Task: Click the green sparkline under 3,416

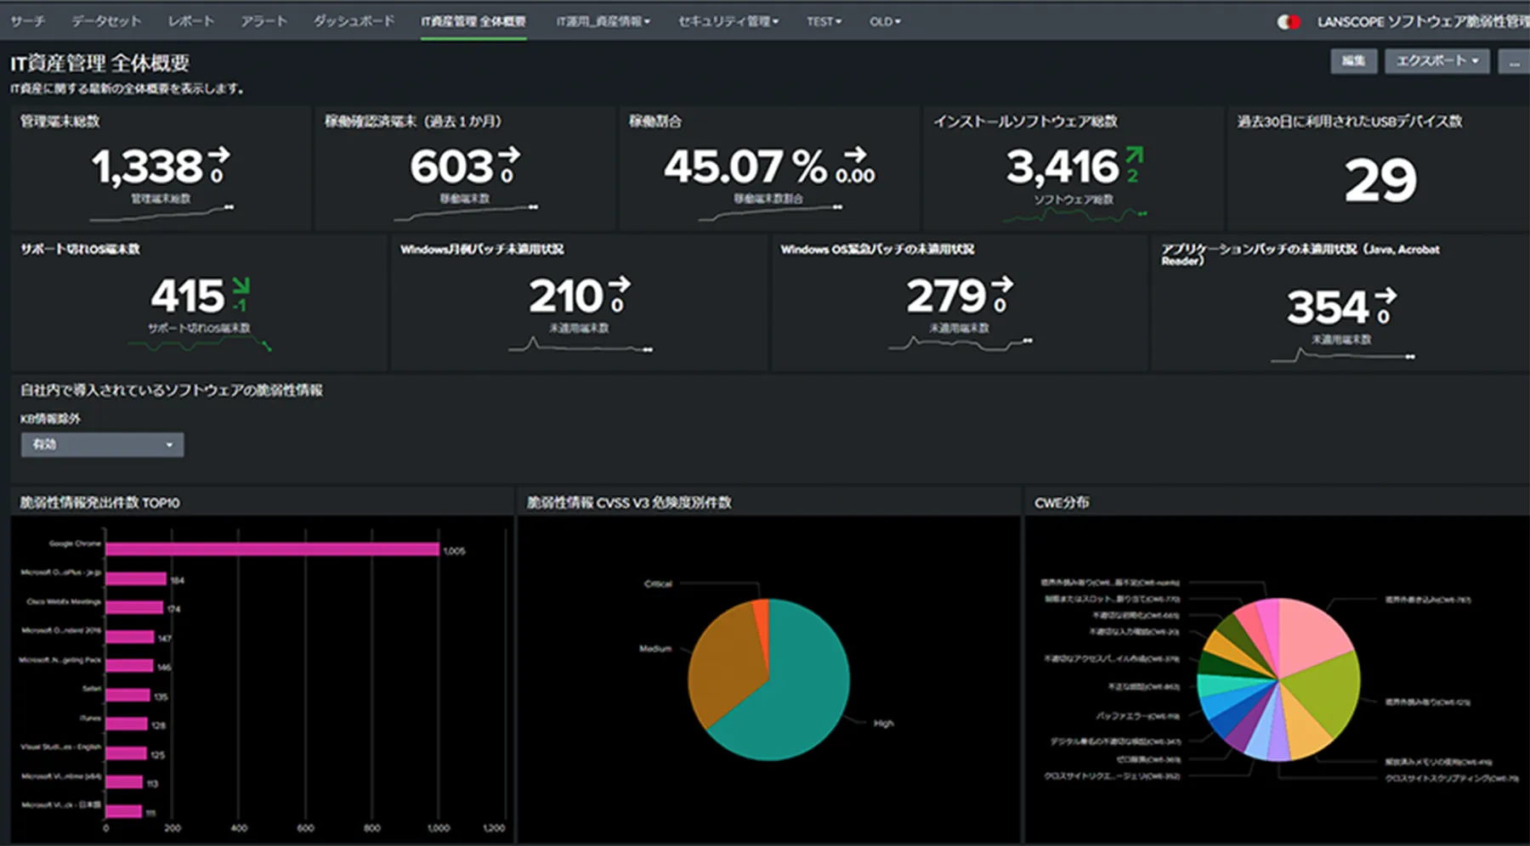Action: point(1074,215)
